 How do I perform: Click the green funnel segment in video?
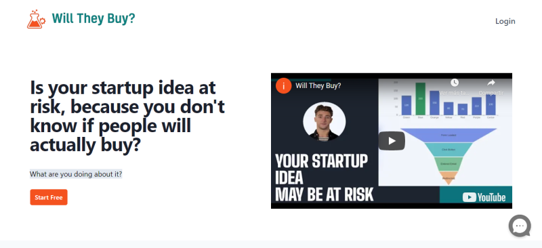click(449, 164)
